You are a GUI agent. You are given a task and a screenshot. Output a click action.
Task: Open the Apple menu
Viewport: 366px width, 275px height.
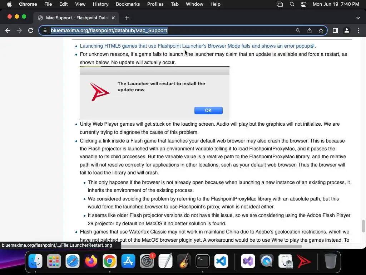pos(9,4)
